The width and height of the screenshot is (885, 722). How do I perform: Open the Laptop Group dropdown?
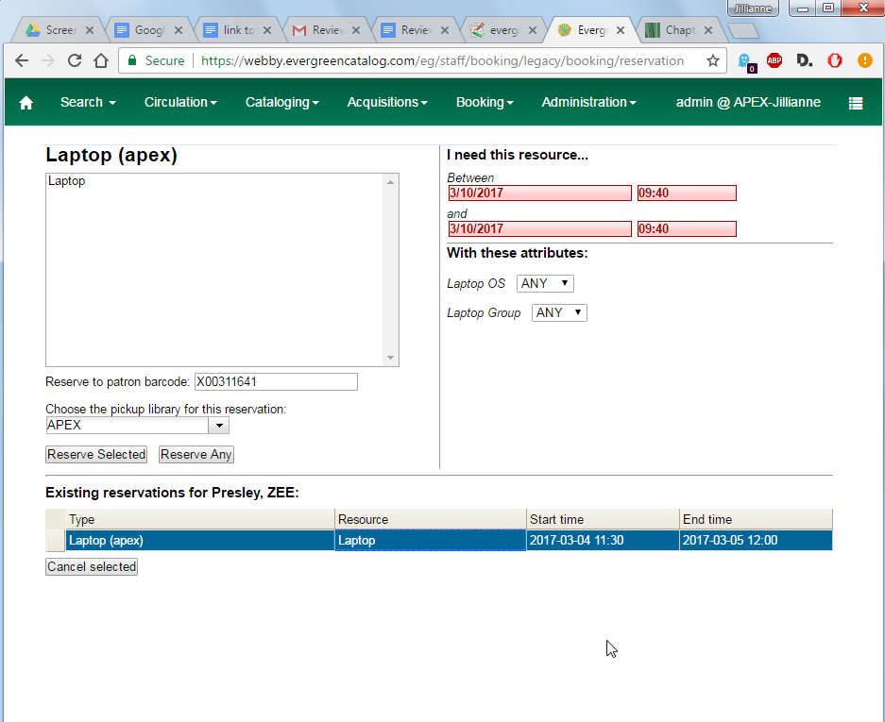coord(559,312)
